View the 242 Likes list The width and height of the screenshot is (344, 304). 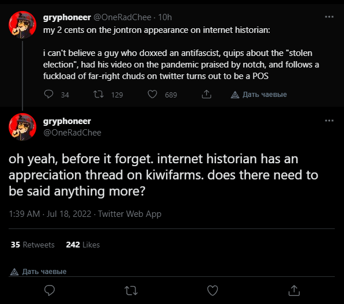pyautogui.click(x=83, y=245)
